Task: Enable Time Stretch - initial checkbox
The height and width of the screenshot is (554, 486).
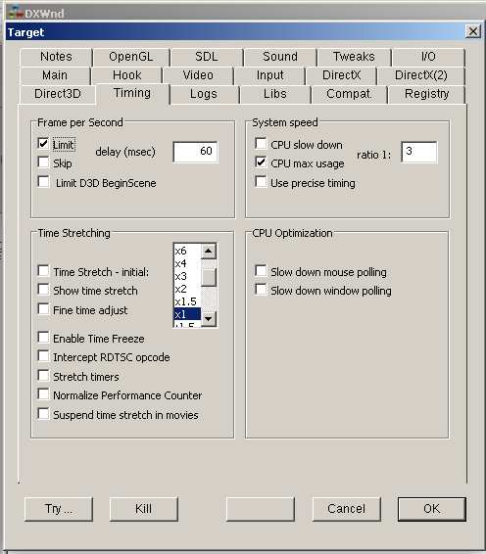Action: point(43,271)
